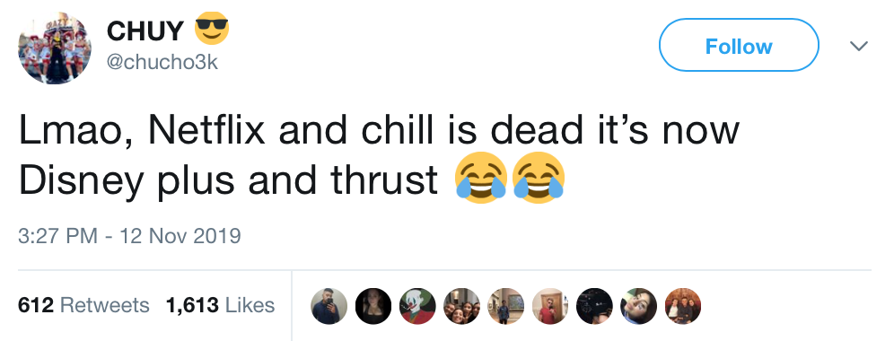This screenshot has height=341, width=894.
Task: Open the last avatar with three people sitting
Action: pyautogui.click(x=682, y=306)
